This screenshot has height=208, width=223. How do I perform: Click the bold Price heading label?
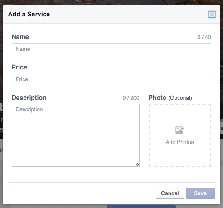[x=19, y=67]
